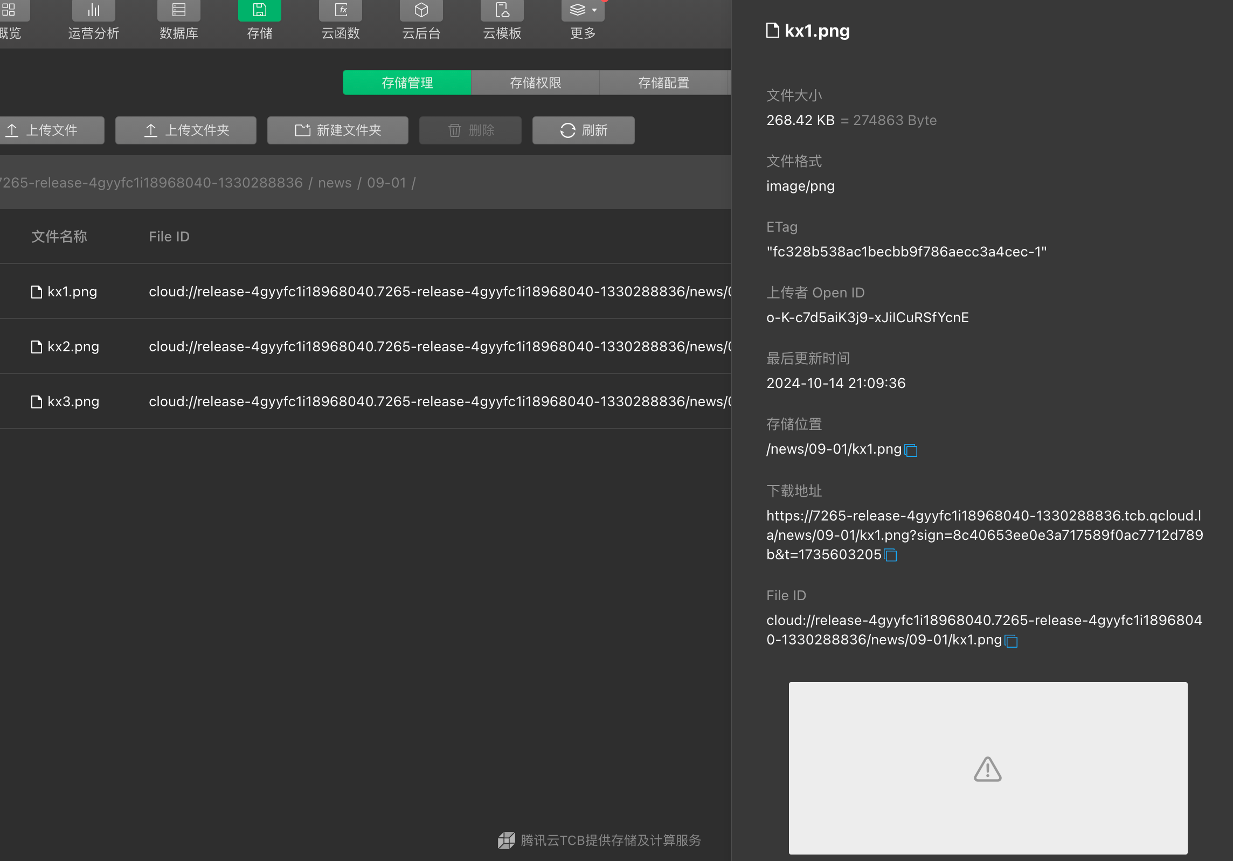Select the kx2.png file row
Image resolution: width=1233 pixels, height=861 pixels.
pyautogui.click(x=365, y=346)
